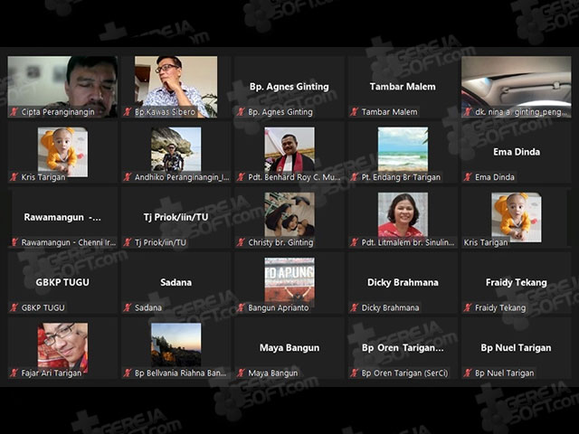579x434 pixels.
Task: Select Bp.Kawas Sibero's video feed
Action: click(x=176, y=87)
